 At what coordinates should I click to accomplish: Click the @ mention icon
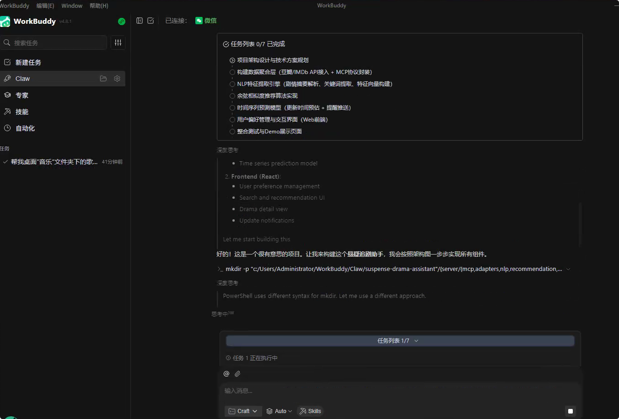[226, 374]
